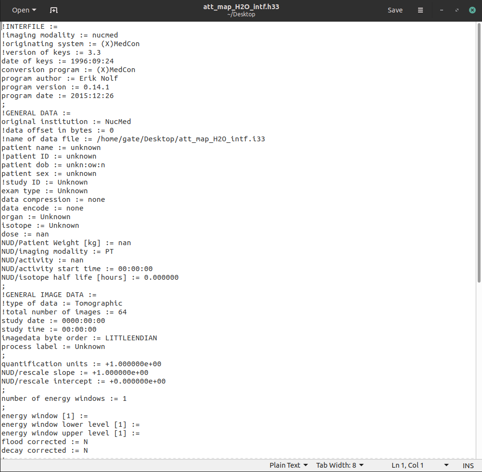Click 'program version := 0.14.1'
Screen dimensions: 482x472
(55, 87)
